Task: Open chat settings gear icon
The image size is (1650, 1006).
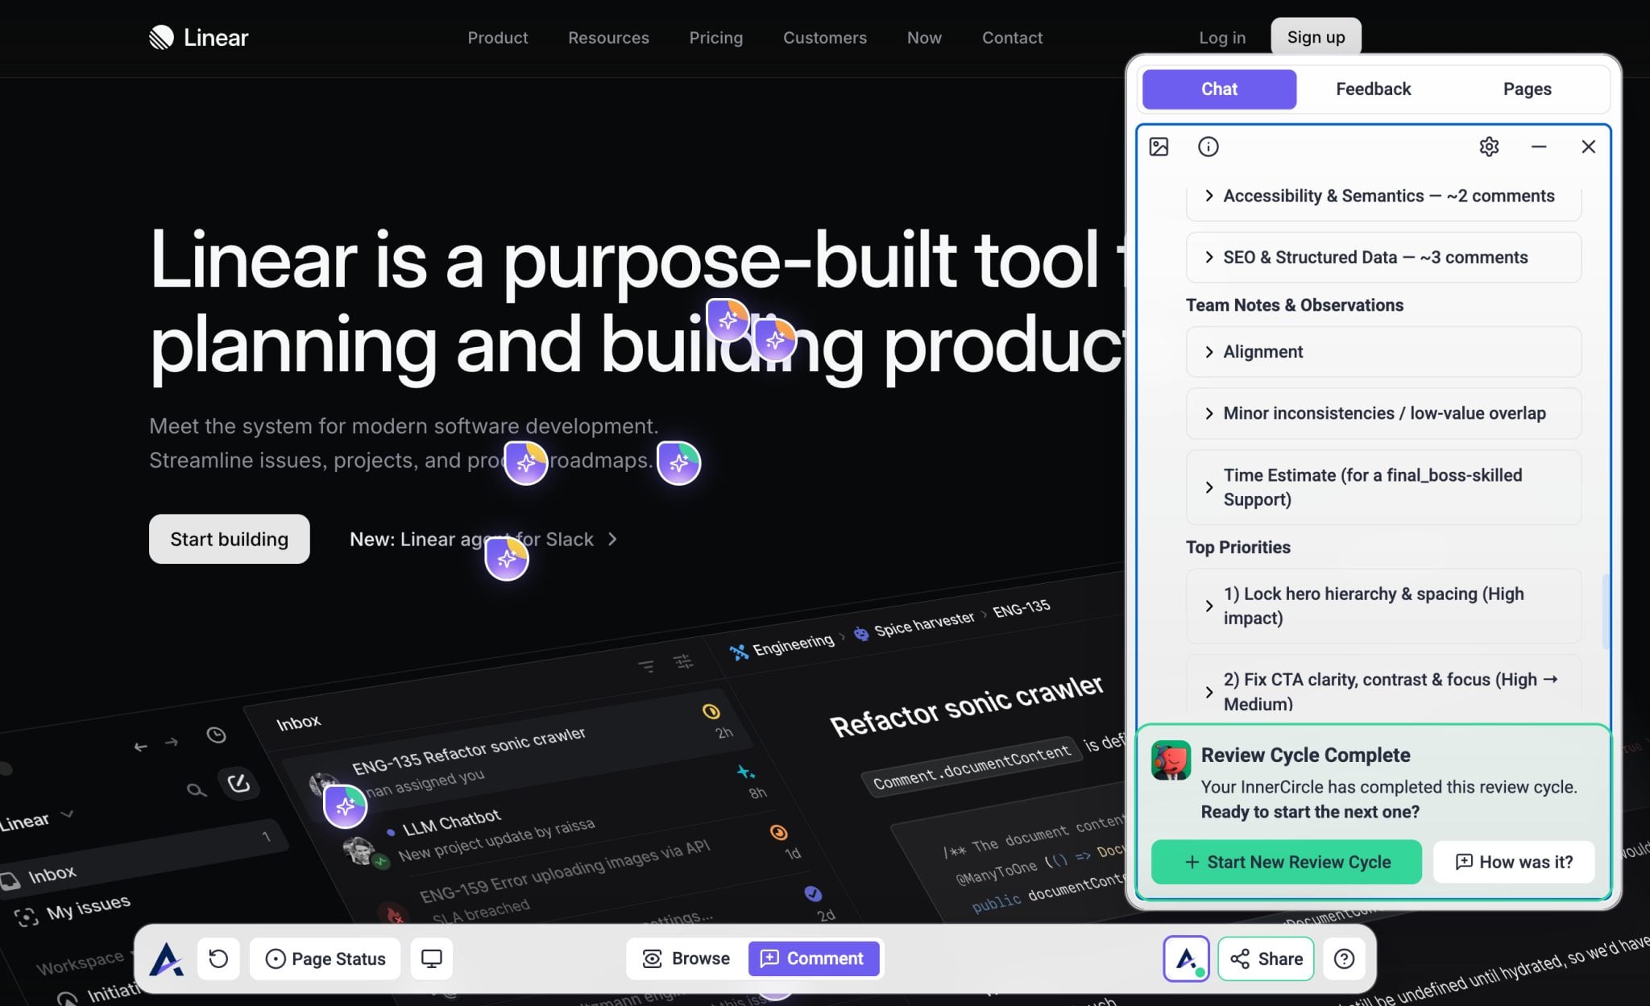Action: [x=1488, y=147]
